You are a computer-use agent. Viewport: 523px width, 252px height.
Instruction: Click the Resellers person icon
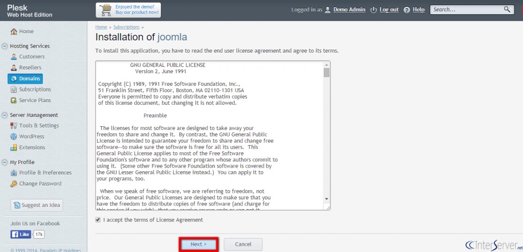[14, 68]
